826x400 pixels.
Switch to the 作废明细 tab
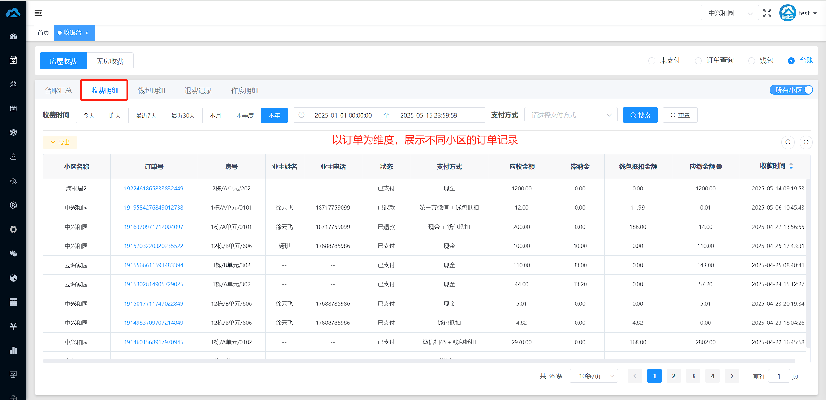[245, 90]
